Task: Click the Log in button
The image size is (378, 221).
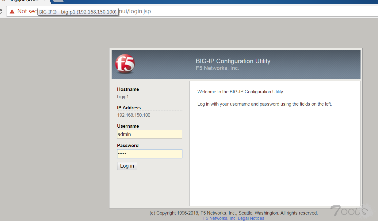Action: pyautogui.click(x=127, y=166)
